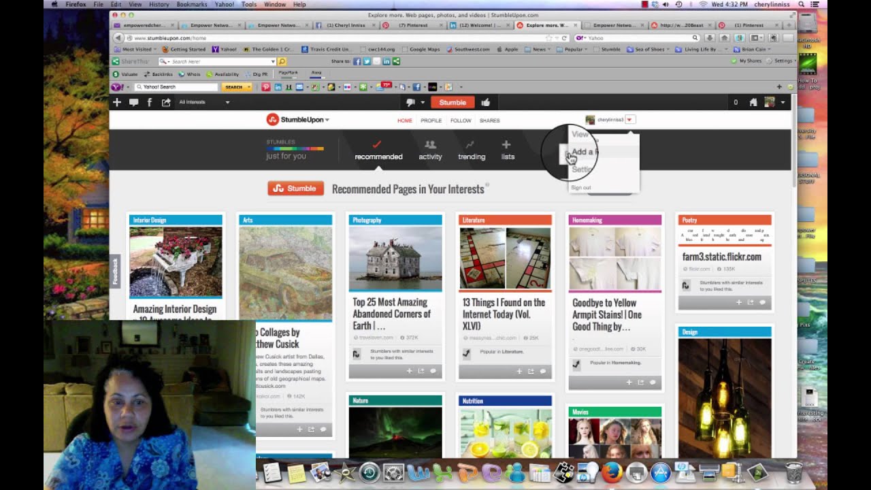Click the yellow magnifier search button
871x490 pixels.
282,61
